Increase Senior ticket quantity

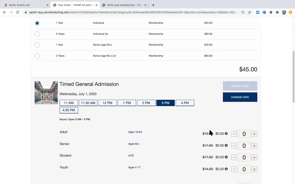pos(254,146)
